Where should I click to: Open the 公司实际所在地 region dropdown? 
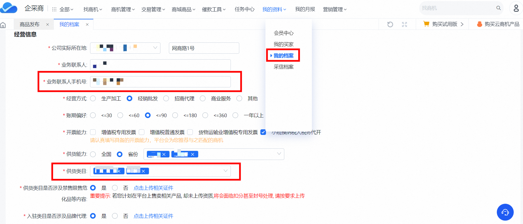point(125,48)
